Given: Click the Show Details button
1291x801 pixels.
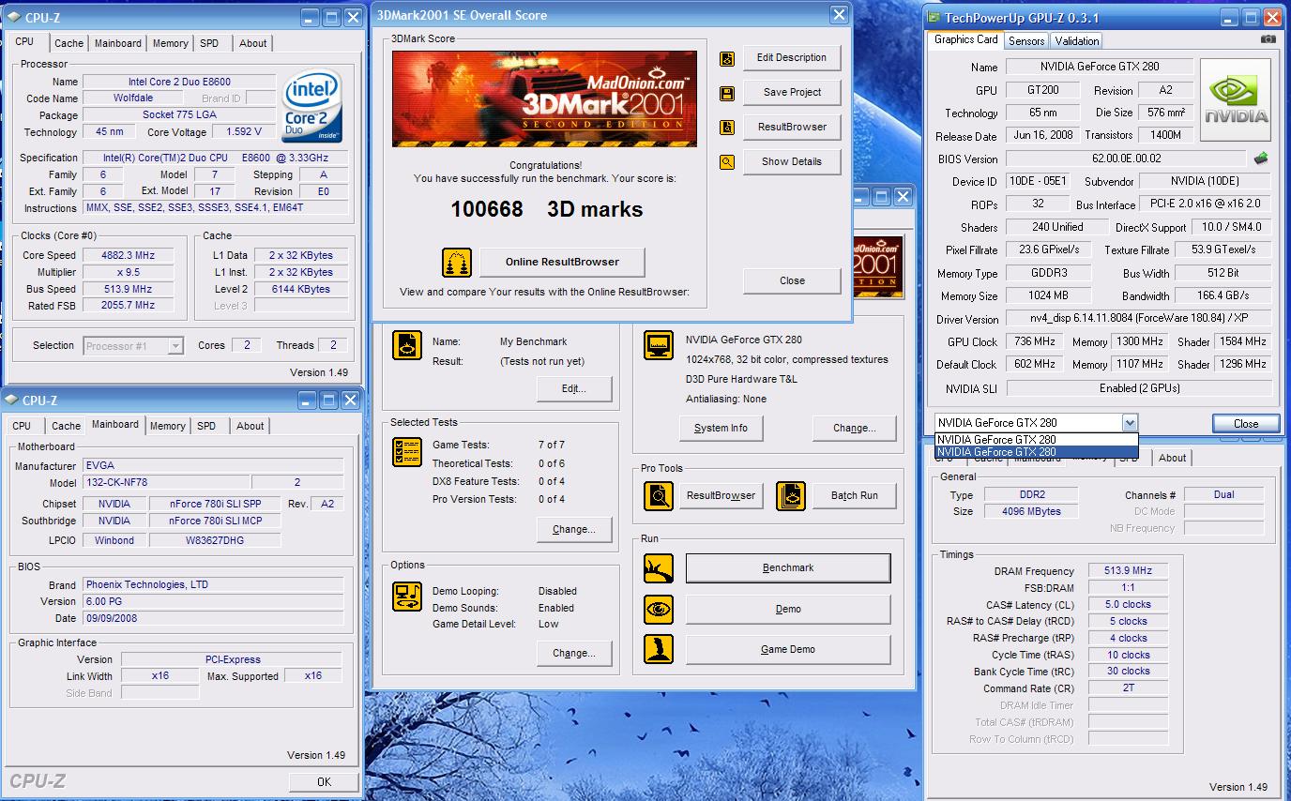Looking at the screenshot, I should (x=792, y=162).
